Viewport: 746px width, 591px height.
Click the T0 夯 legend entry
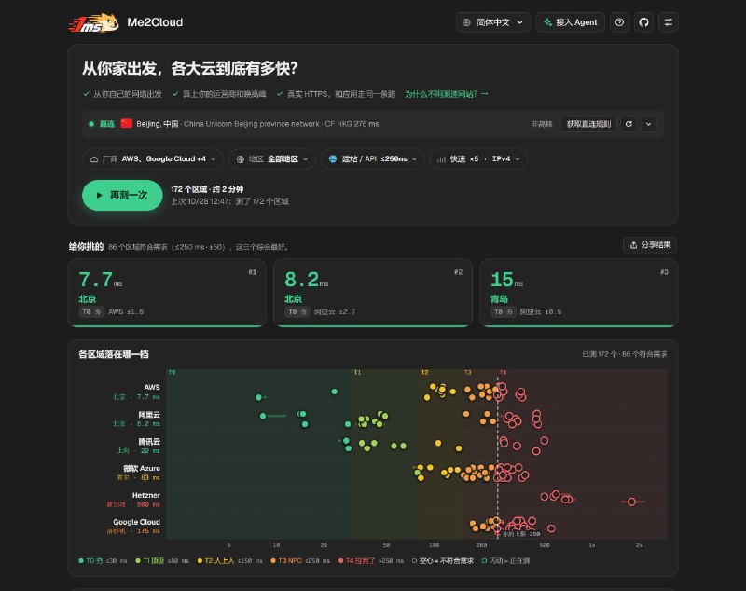tap(103, 560)
